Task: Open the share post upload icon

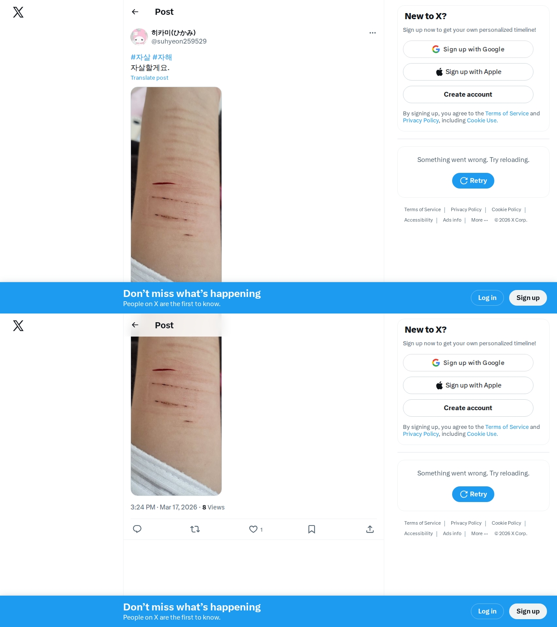Action: 370,529
